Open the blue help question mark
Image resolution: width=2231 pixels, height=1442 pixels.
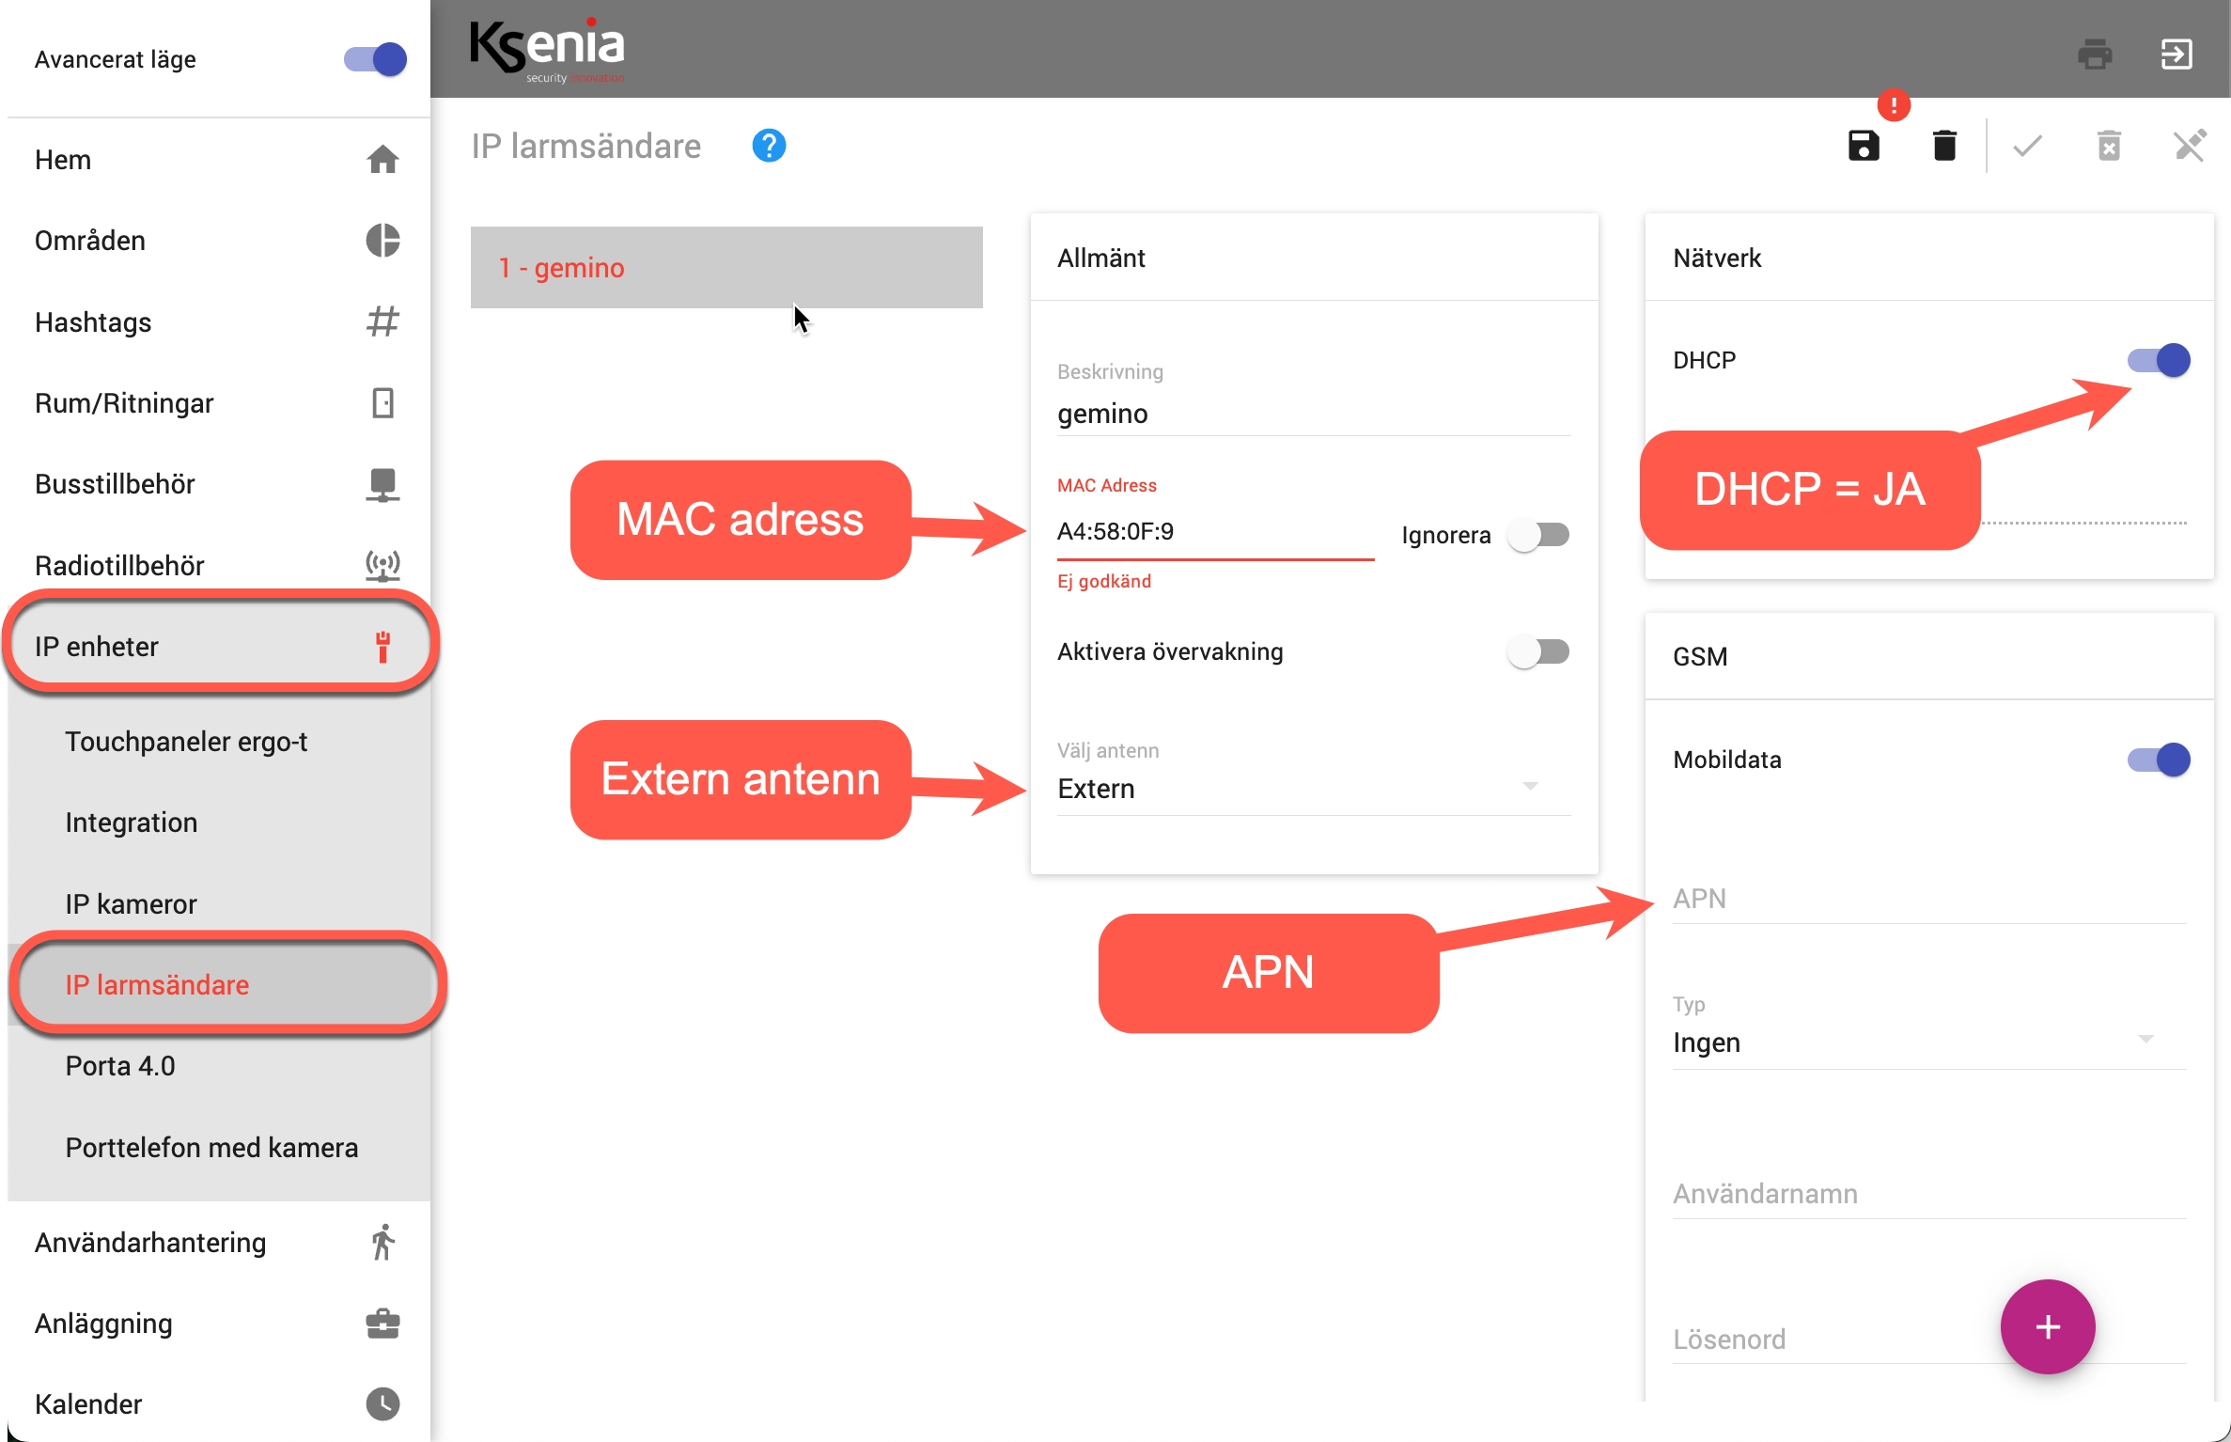pyautogui.click(x=769, y=146)
